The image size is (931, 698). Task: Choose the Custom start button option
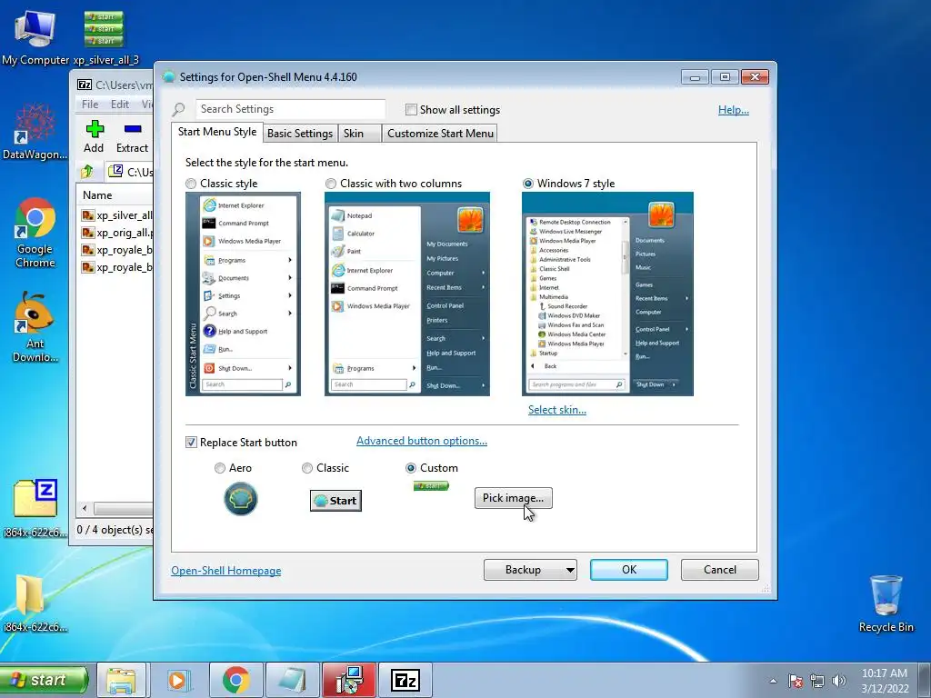coord(411,468)
